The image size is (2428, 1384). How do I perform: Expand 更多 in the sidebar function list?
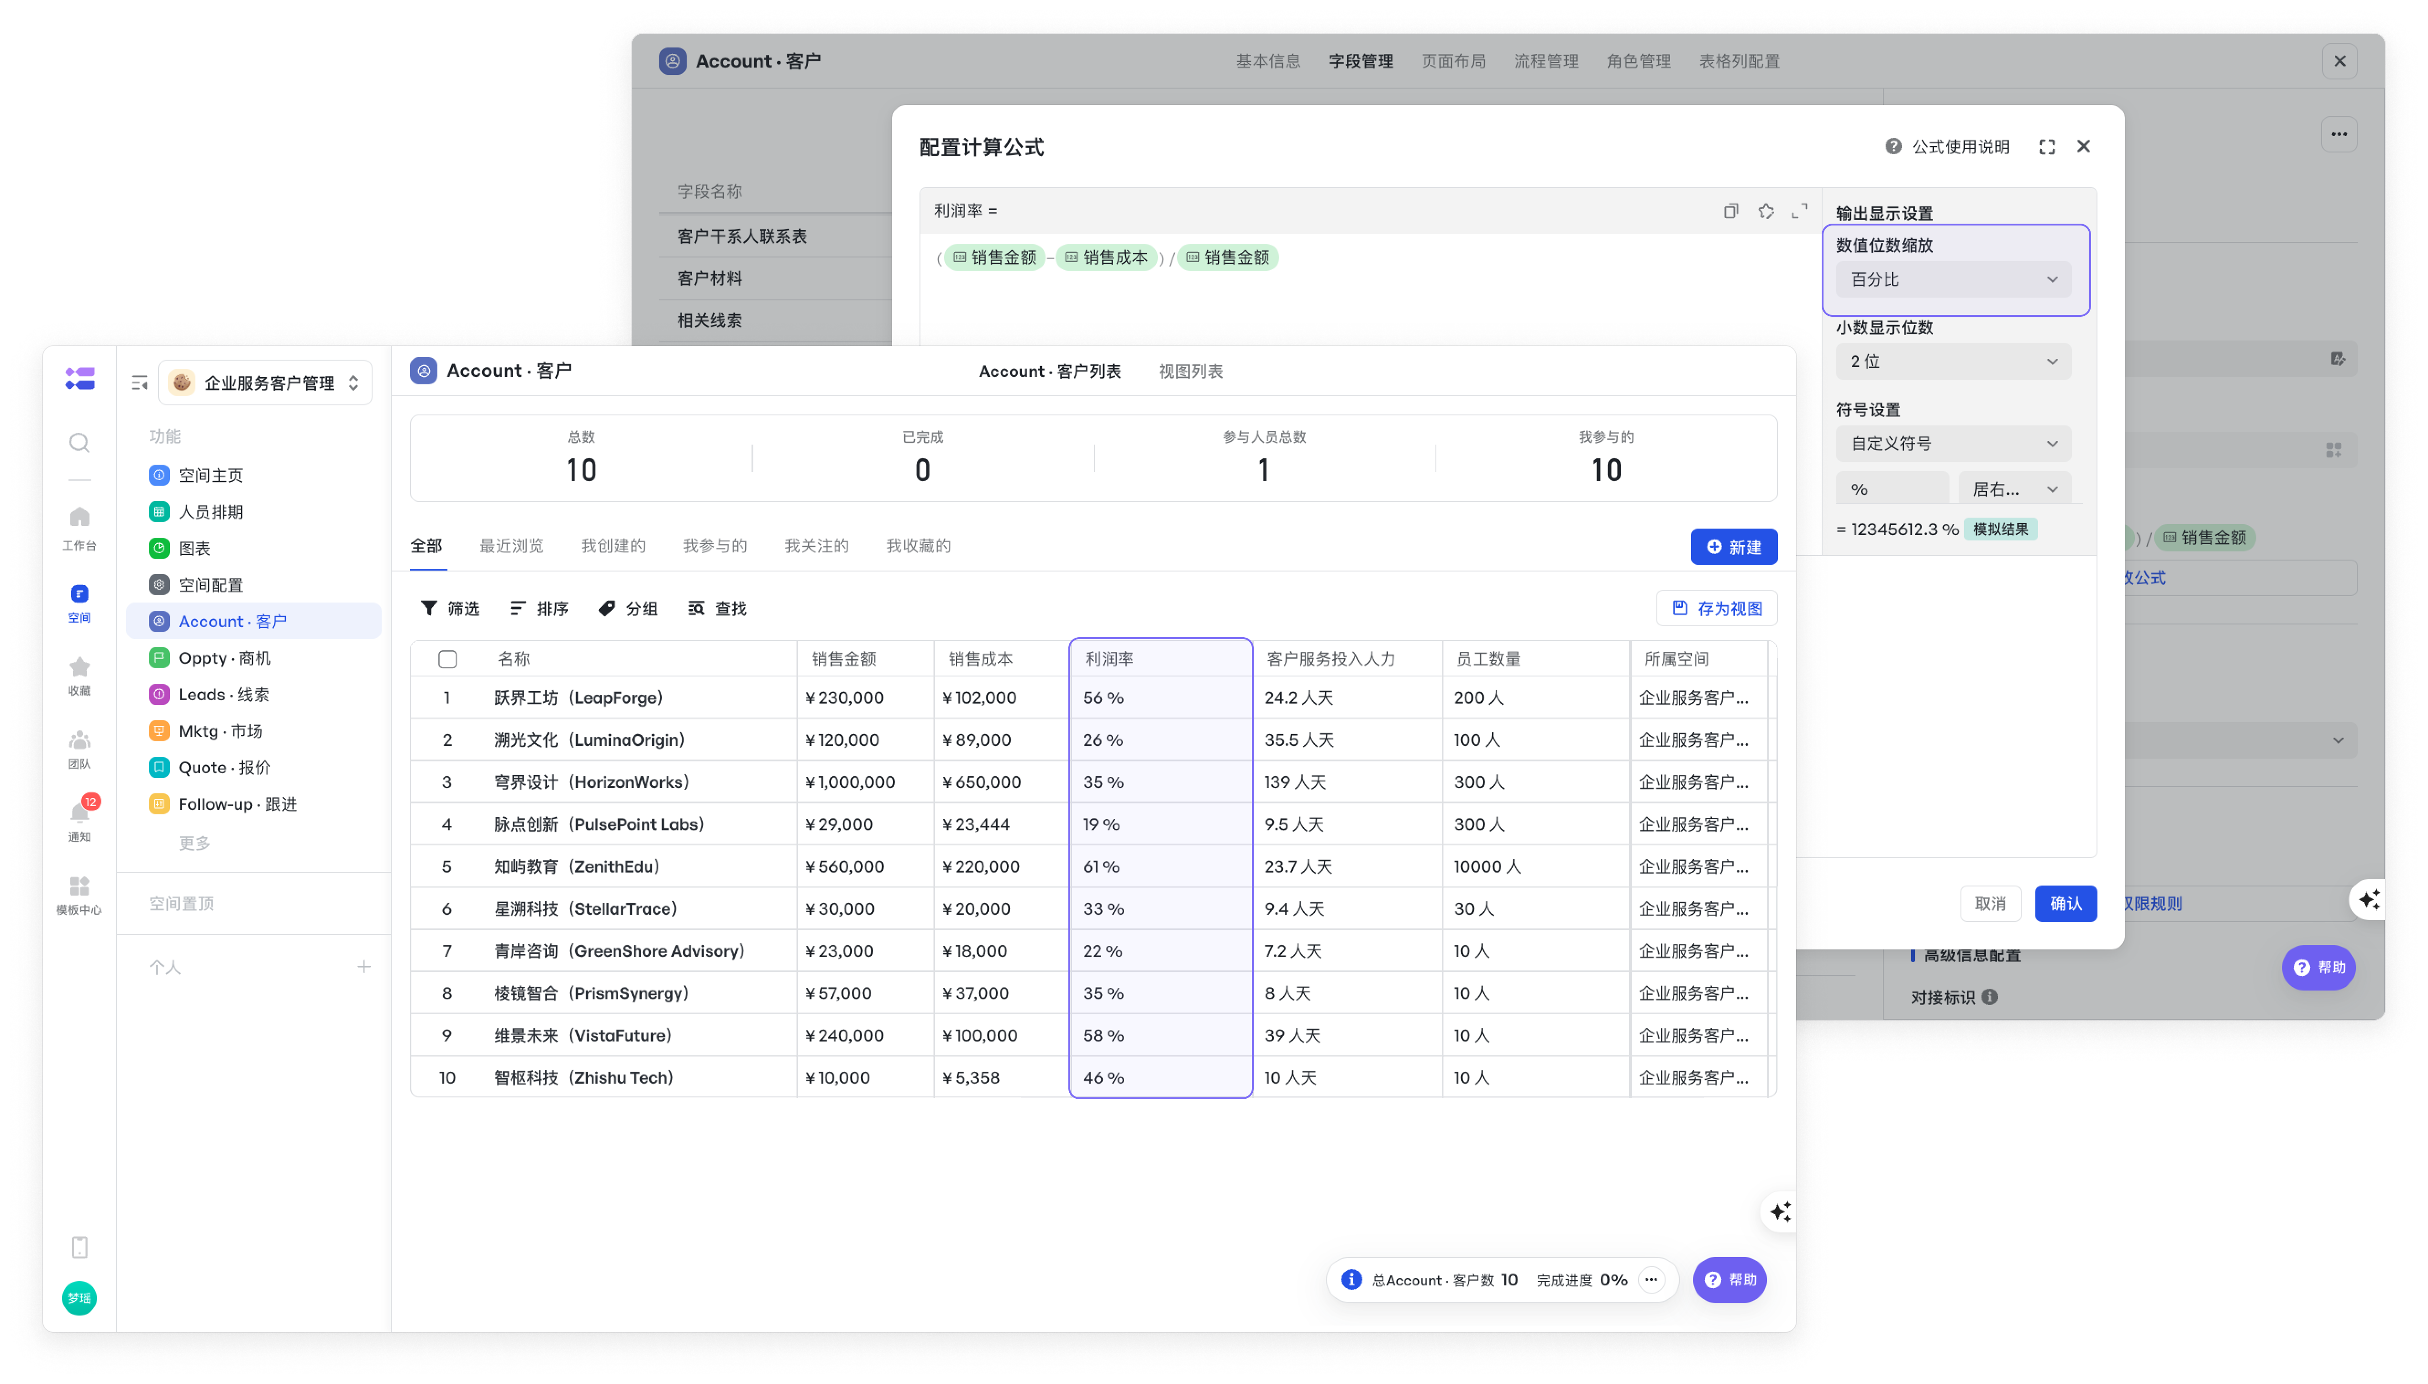point(195,843)
